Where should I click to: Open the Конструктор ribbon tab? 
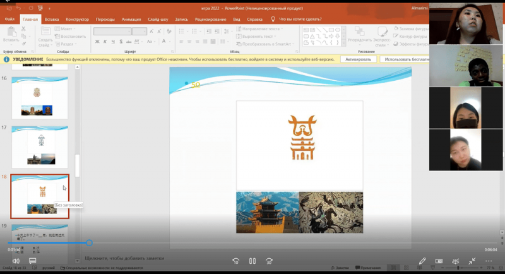(x=77, y=20)
